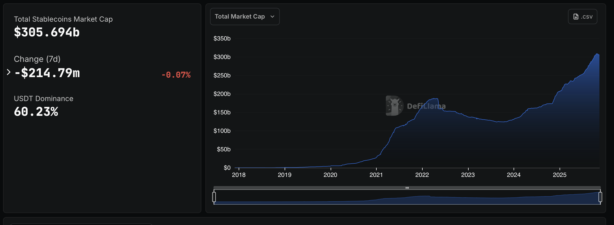Click the .csv text label to export
Image resolution: width=614 pixels, height=225 pixels.
click(587, 17)
